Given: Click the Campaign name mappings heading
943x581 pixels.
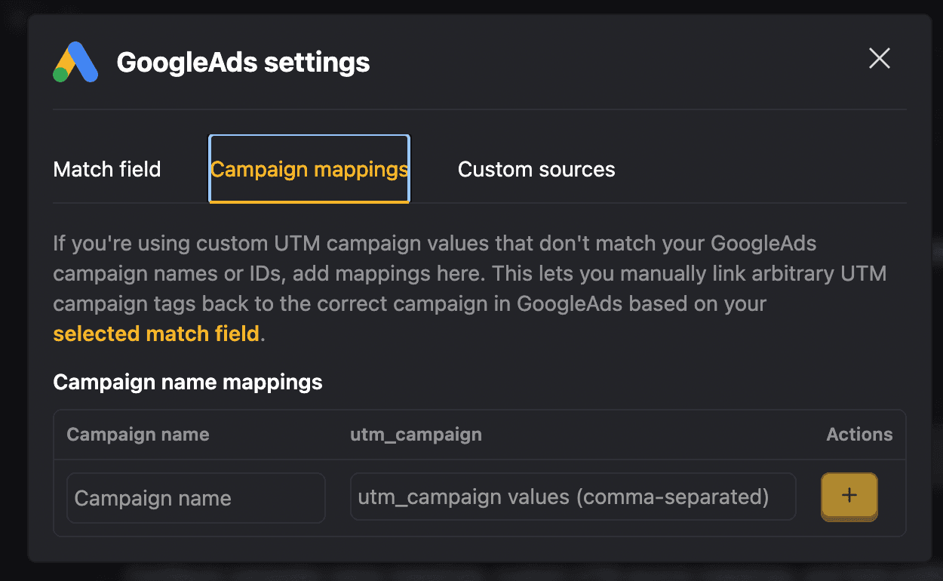Looking at the screenshot, I should tap(187, 382).
